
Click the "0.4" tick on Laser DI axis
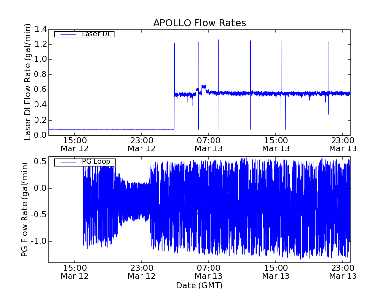click(x=40, y=105)
